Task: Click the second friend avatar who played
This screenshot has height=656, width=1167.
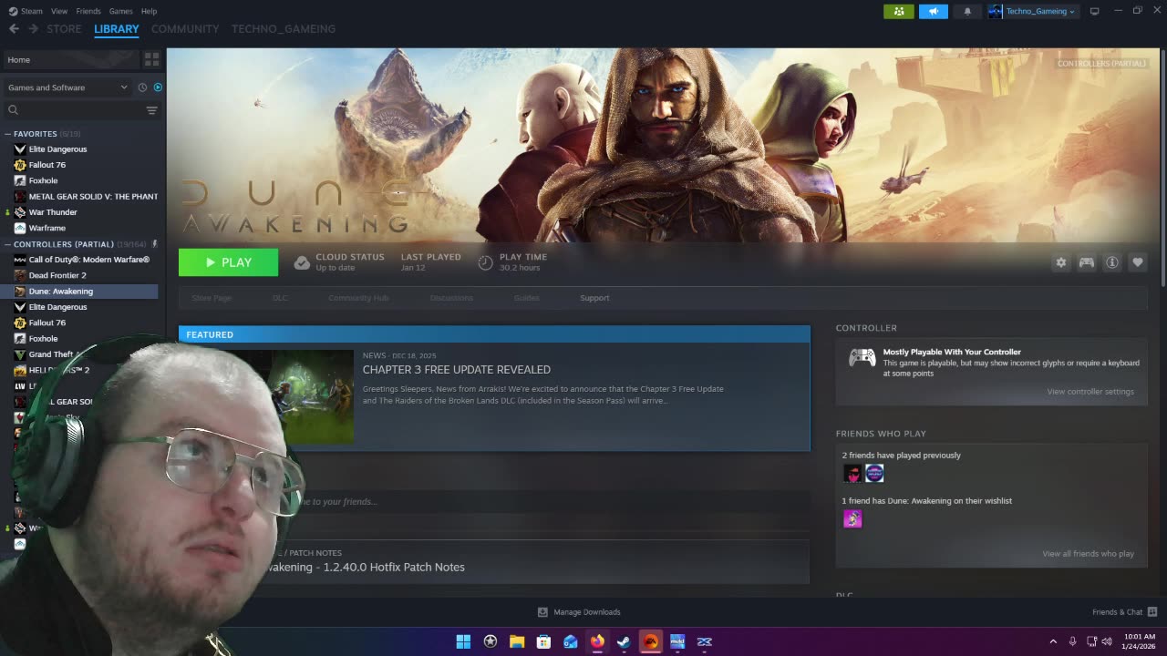Action: (874, 473)
